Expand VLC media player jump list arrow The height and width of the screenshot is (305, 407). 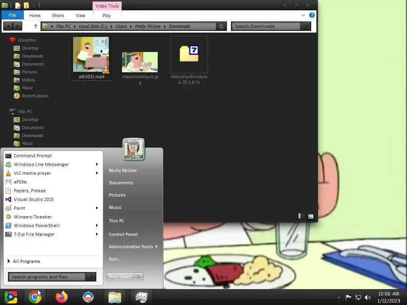97,173
